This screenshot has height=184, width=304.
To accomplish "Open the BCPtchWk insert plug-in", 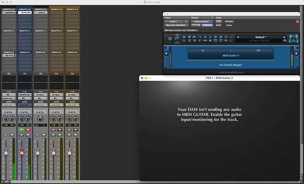I will 25,13.
